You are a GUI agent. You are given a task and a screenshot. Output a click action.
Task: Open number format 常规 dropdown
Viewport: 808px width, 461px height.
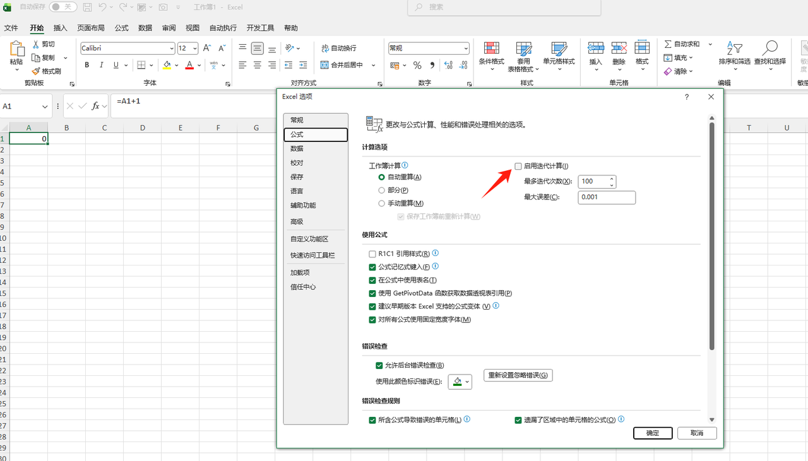[466, 49]
